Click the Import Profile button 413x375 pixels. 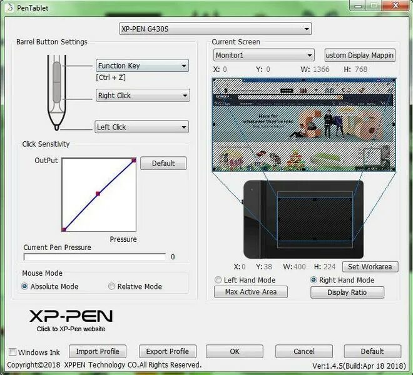(98, 351)
